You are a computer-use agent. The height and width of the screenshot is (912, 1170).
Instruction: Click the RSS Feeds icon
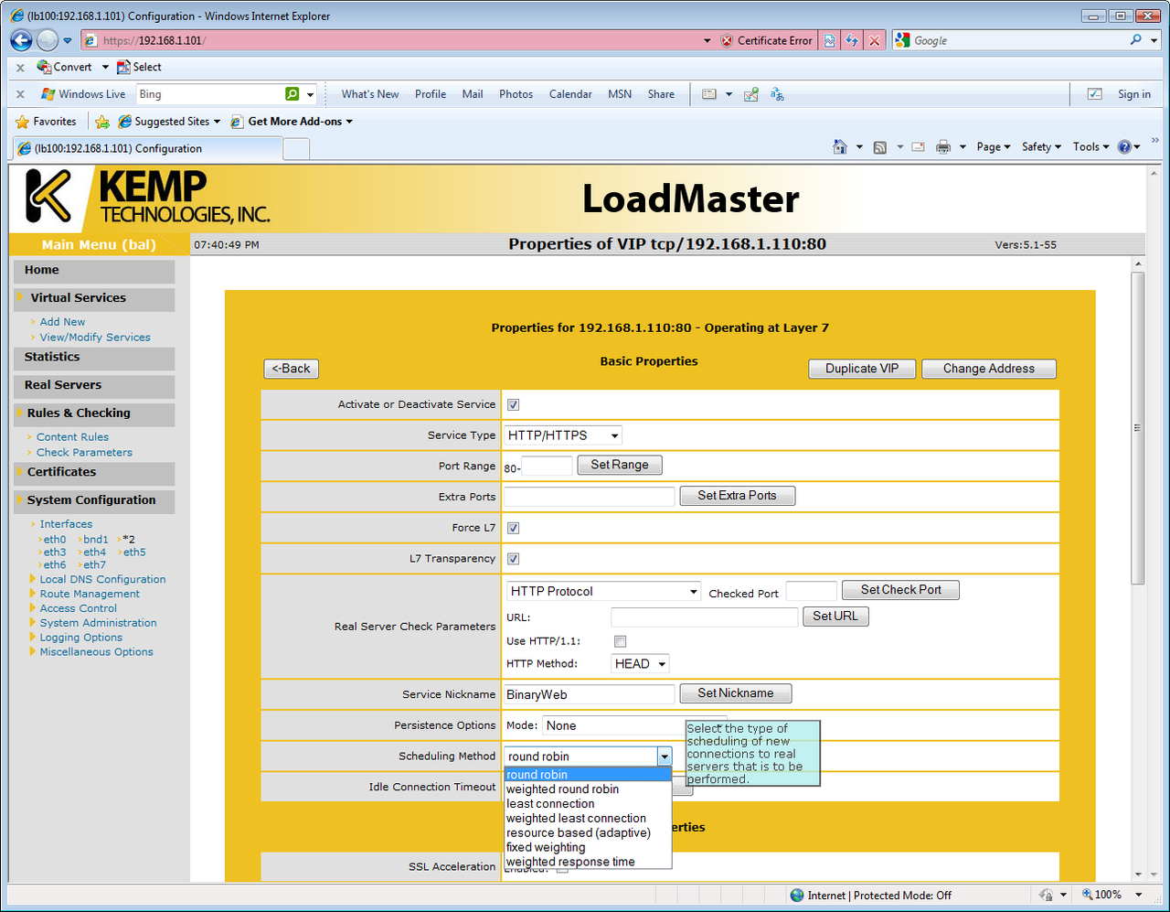(879, 147)
